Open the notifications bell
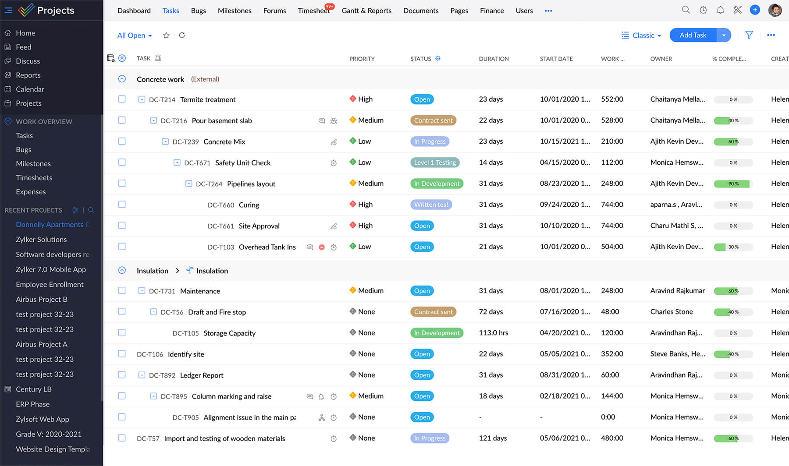The image size is (789, 466). (720, 10)
